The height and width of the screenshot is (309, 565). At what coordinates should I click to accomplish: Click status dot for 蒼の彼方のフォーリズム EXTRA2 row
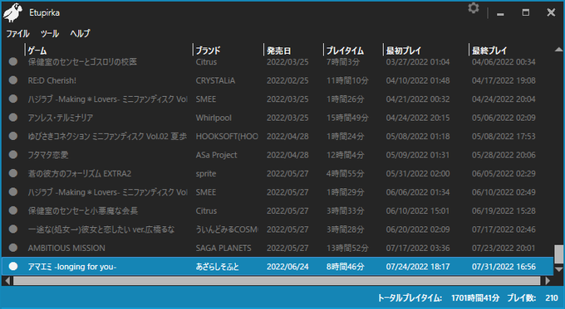pos(13,173)
